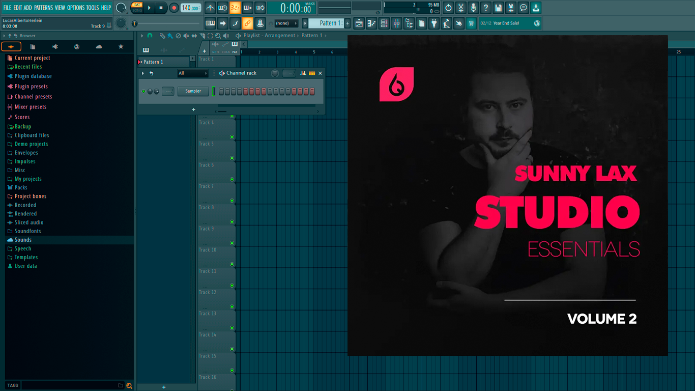Open the HELP menu
The image size is (695, 391).
click(x=106, y=8)
